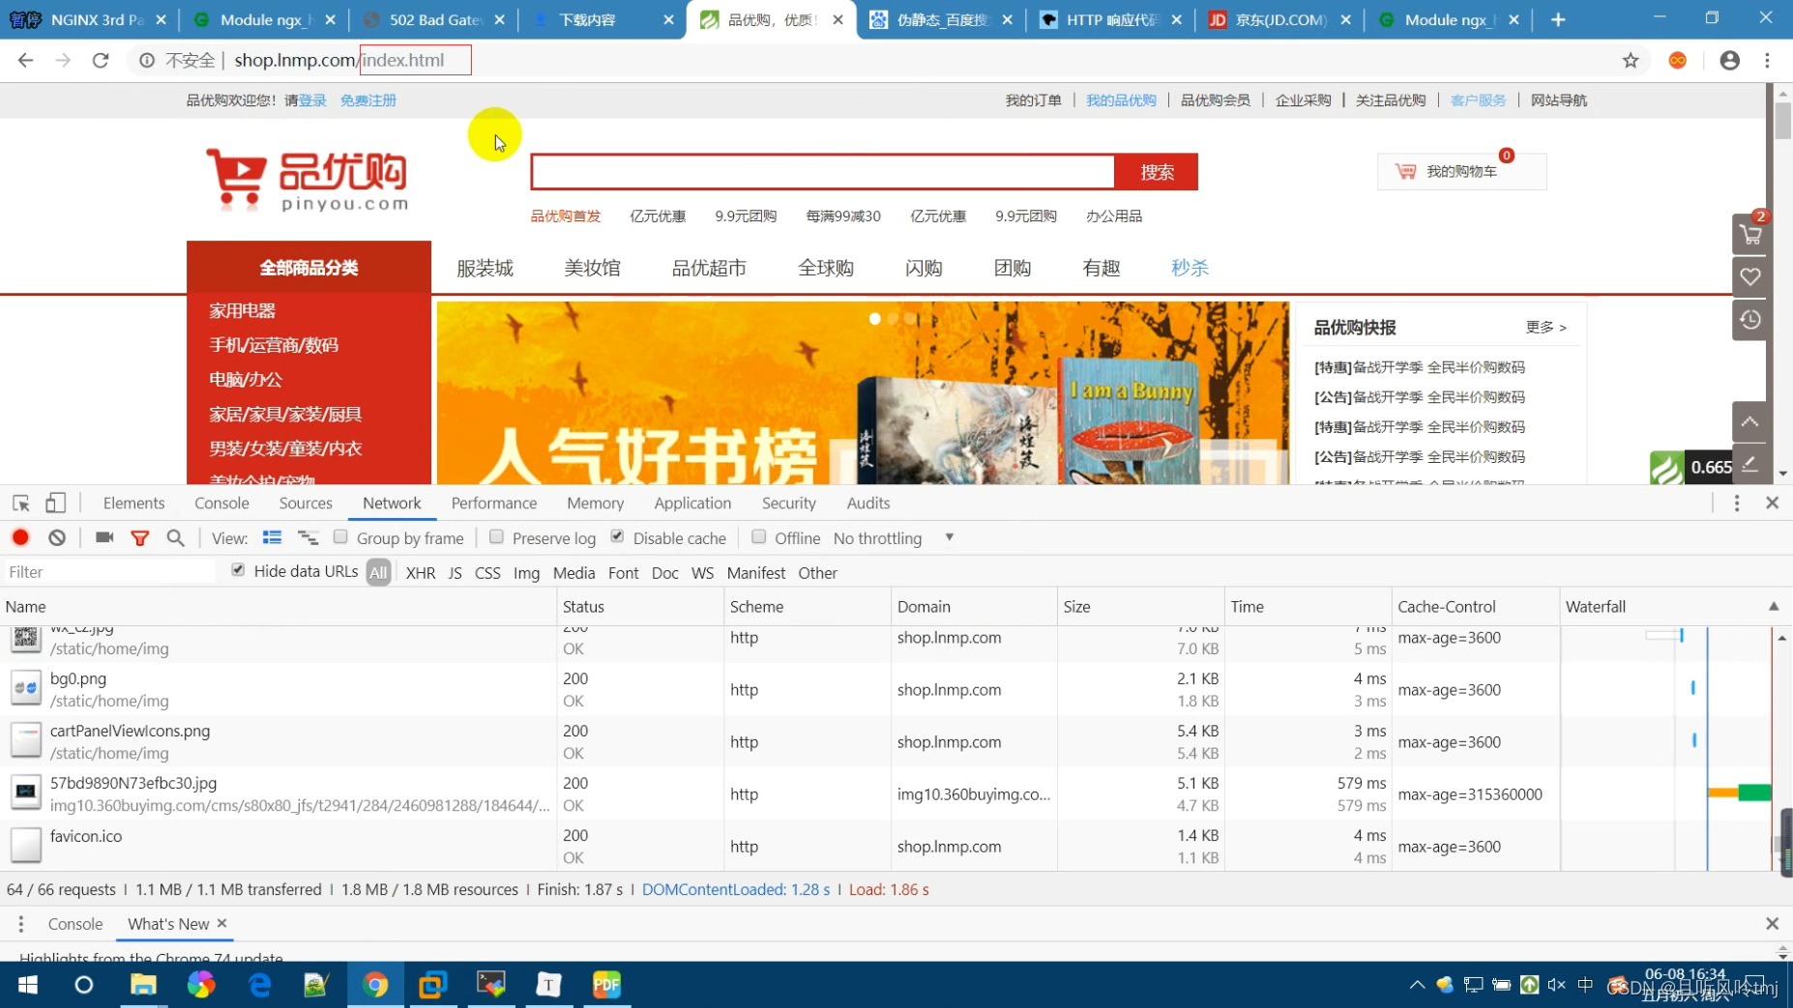Toggle the device toolbar icon in DevTools
Screen dimensions: 1793x1008
[x=54, y=503]
